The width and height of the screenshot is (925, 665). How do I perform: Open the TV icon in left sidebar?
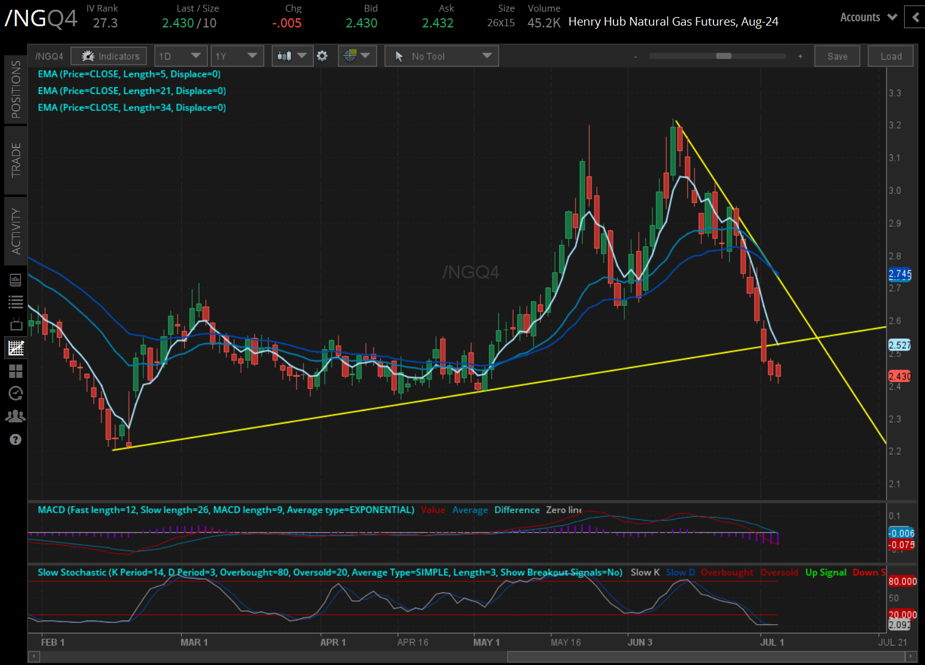tap(15, 325)
